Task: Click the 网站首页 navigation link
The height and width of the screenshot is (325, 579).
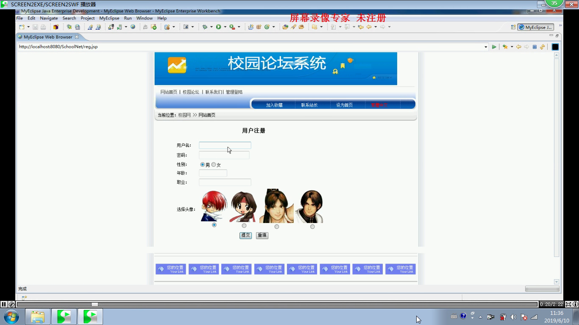Action: pos(169,92)
